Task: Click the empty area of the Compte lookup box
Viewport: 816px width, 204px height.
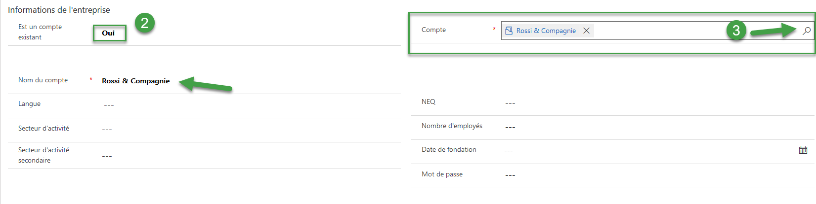Action: 657,31
